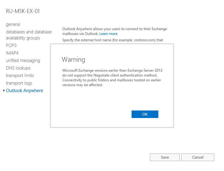The width and height of the screenshot is (224, 171).
Task: Click the warning text about Negotiate authentication
Action: (112, 78)
